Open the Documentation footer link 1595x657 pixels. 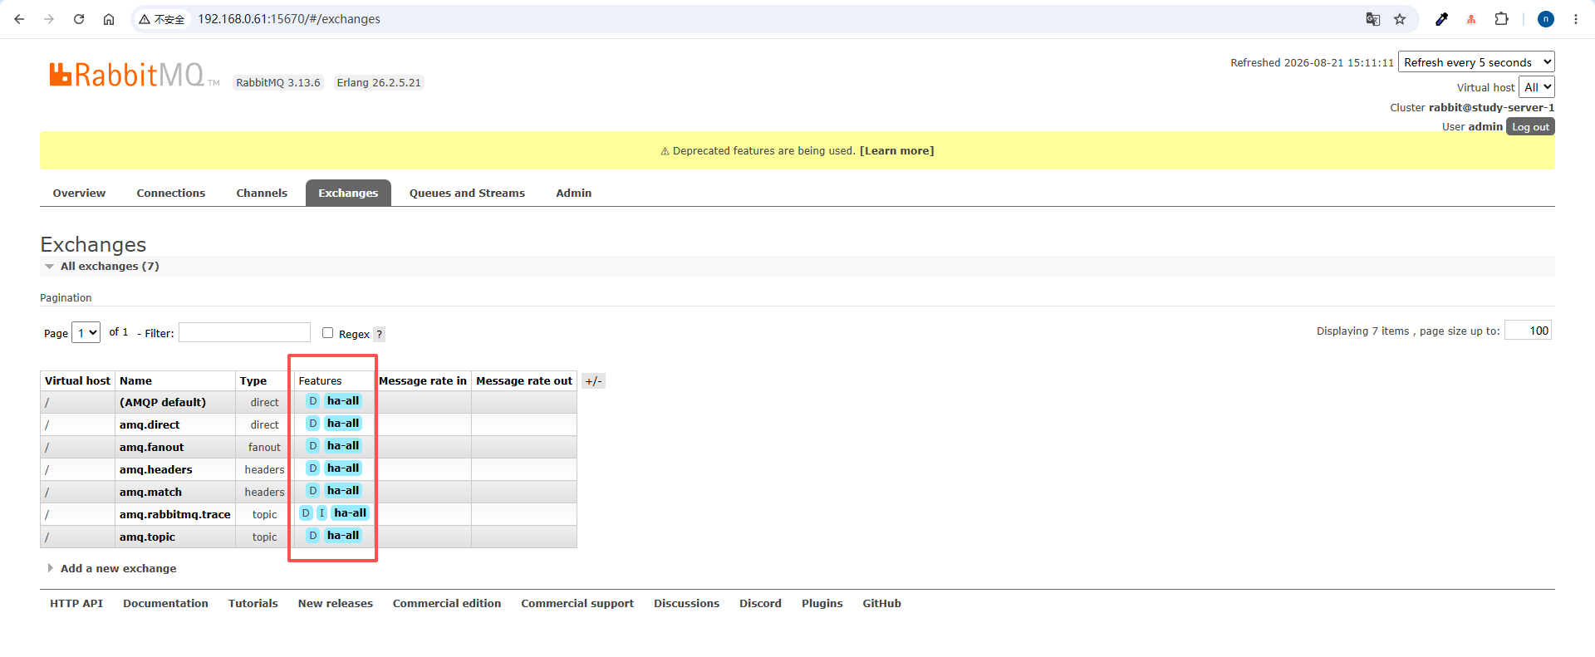click(x=166, y=604)
